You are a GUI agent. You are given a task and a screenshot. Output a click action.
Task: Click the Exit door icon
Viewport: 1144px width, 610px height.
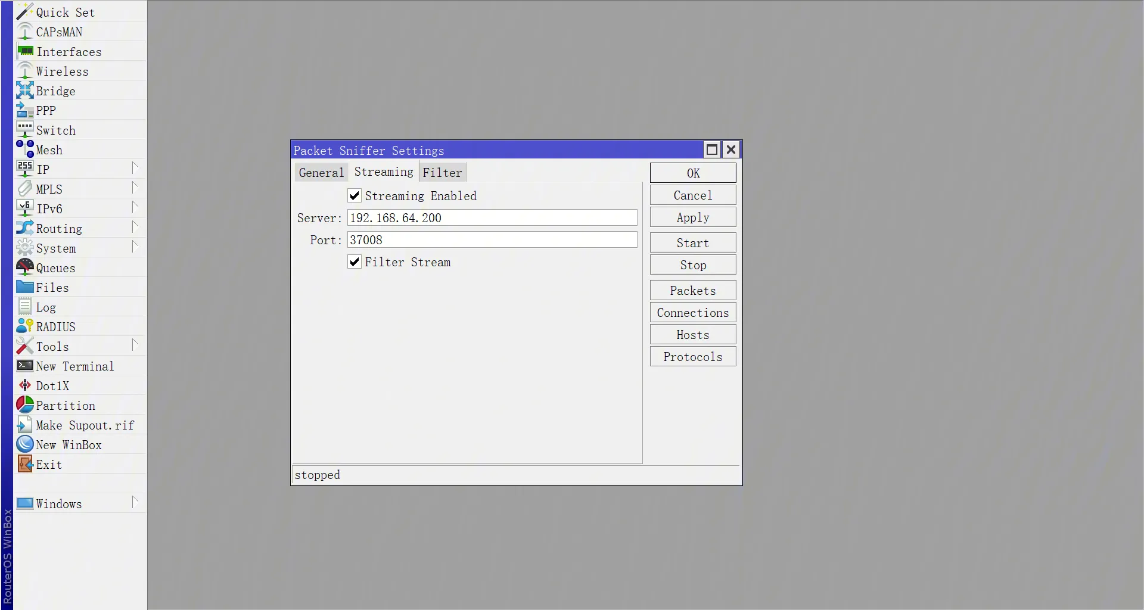pos(25,464)
